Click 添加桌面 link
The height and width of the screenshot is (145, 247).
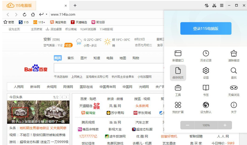click(x=54, y=29)
